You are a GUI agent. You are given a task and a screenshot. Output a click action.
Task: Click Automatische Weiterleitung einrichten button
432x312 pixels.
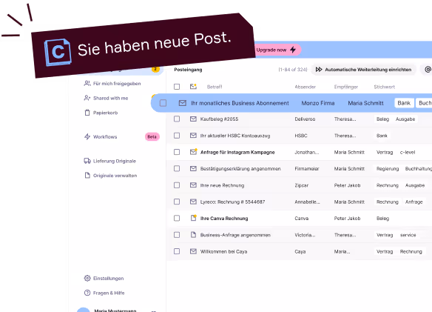(x=363, y=70)
